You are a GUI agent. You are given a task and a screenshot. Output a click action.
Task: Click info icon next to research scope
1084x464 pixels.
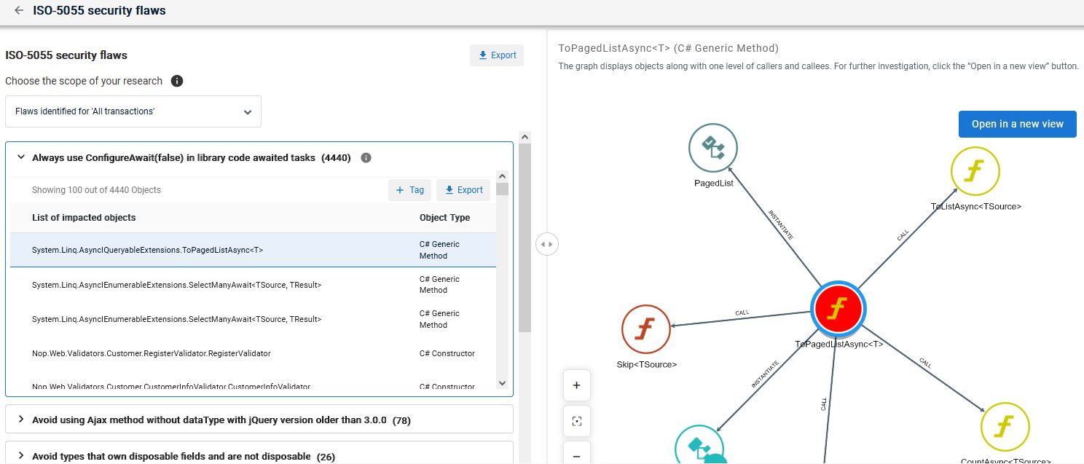176,81
